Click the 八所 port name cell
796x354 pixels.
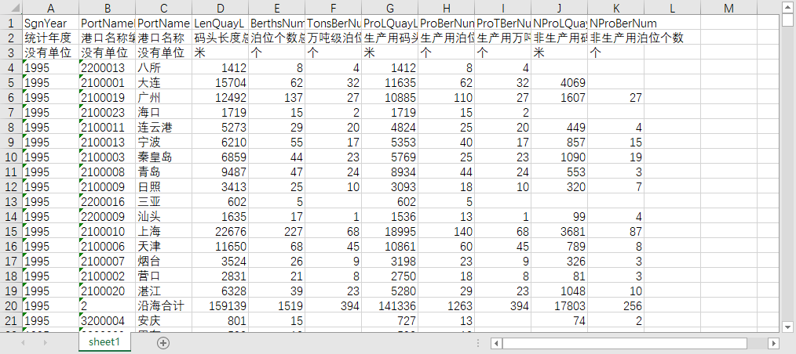click(164, 67)
